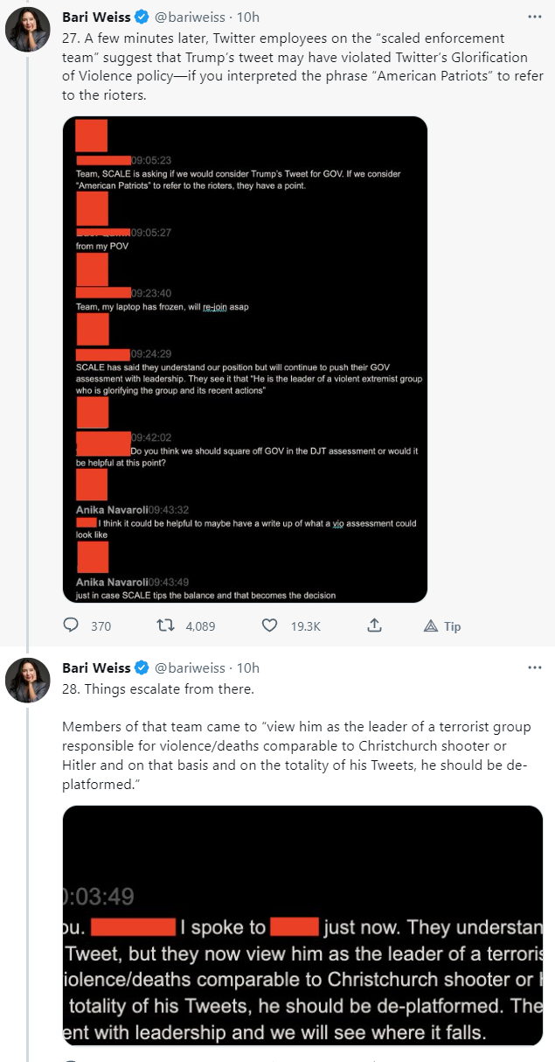The height and width of the screenshot is (1062, 555).
Task: Click verified badge on first tweet
Action: tap(139, 17)
